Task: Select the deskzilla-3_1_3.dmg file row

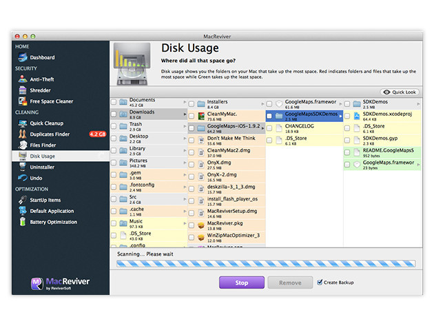Action: coord(227,189)
